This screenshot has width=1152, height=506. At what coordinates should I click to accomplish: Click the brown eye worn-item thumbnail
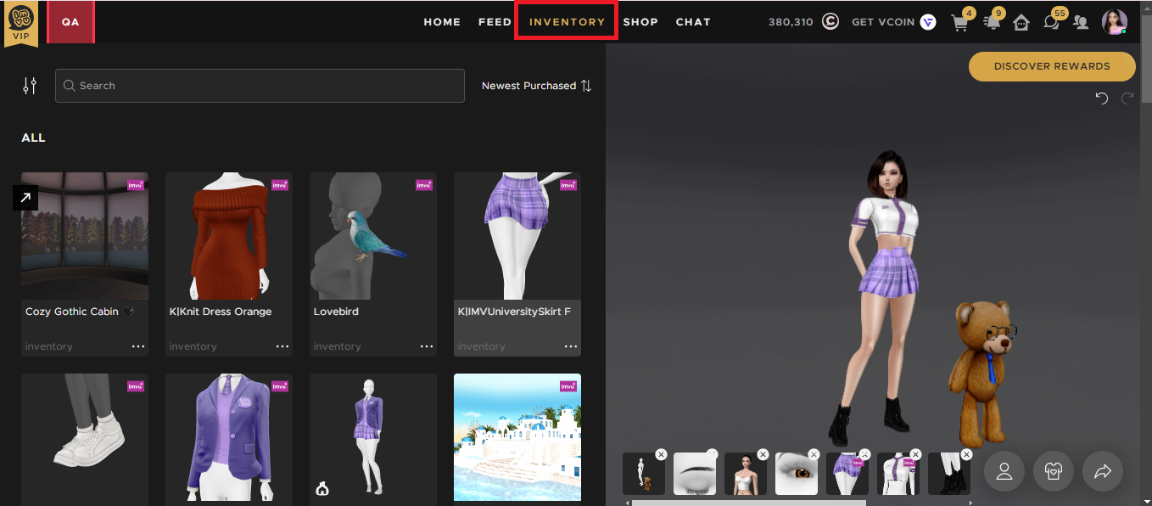(x=796, y=474)
